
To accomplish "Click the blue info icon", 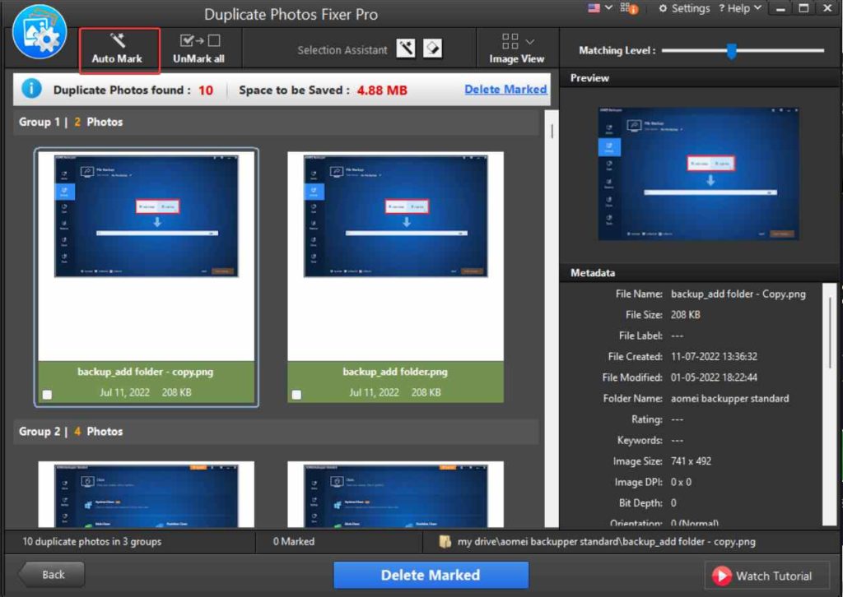I will tap(32, 89).
